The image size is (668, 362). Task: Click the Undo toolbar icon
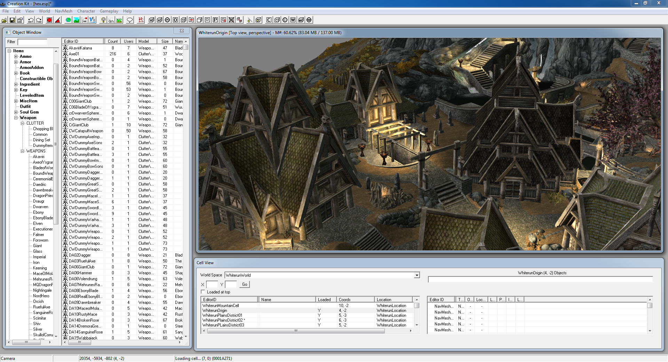pyautogui.click(x=31, y=20)
